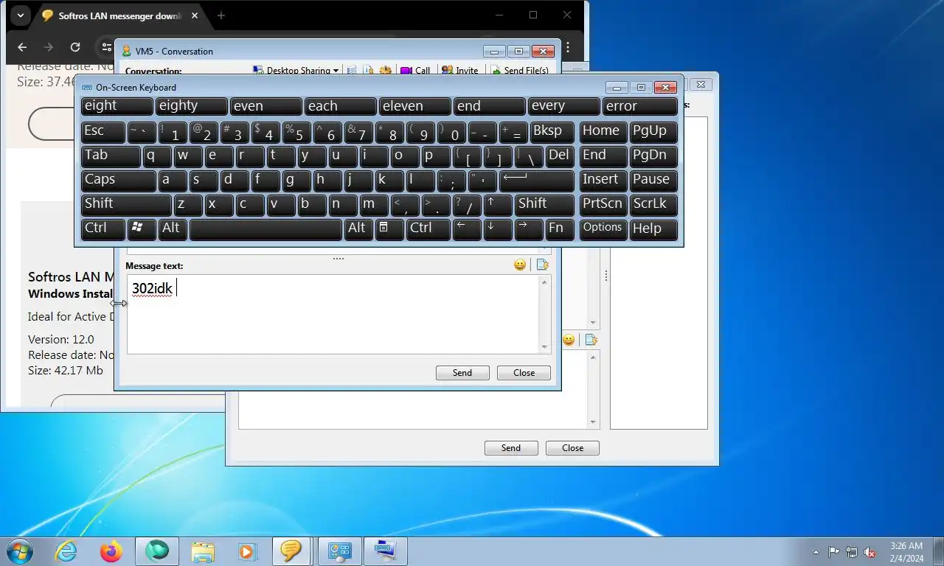Viewport: 944px width, 566px height.
Task: Click the left arrow key on On-Screen Keyboard
Action: click(467, 228)
